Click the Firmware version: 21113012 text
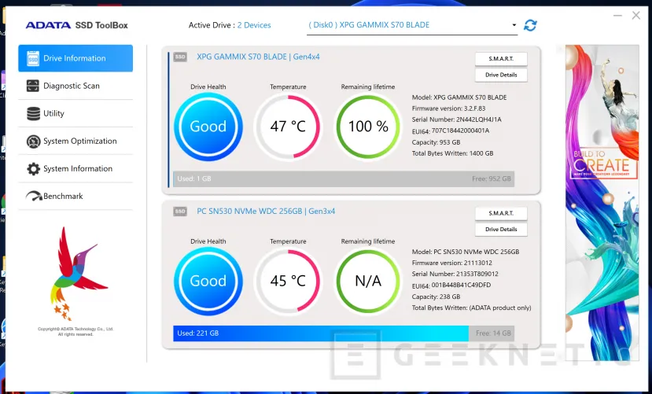Image resolution: width=652 pixels, height=394 pixels. (452, 263)
